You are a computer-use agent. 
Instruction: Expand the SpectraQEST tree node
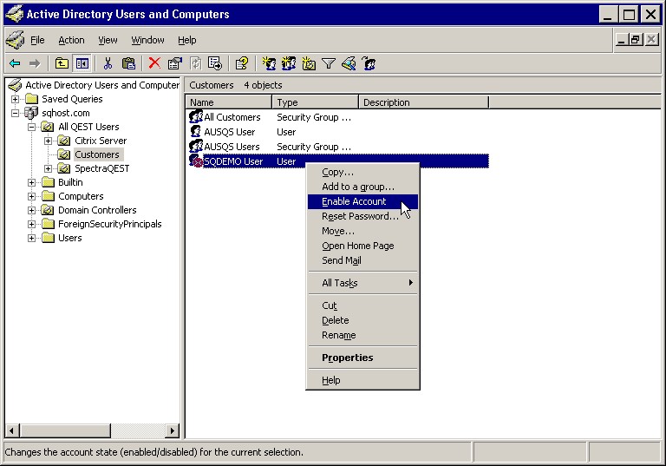pos(49,168)
